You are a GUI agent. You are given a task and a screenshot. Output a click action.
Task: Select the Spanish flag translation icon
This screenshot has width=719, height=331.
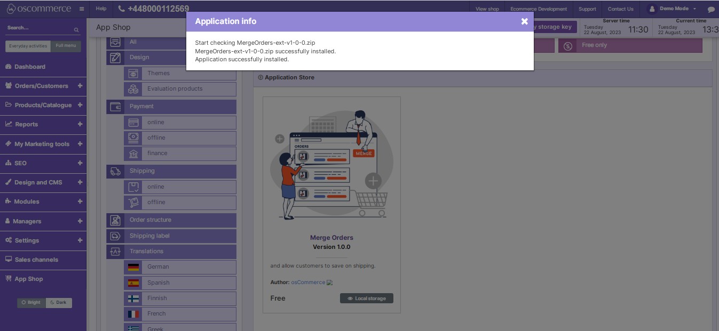(x=133, y=283)
